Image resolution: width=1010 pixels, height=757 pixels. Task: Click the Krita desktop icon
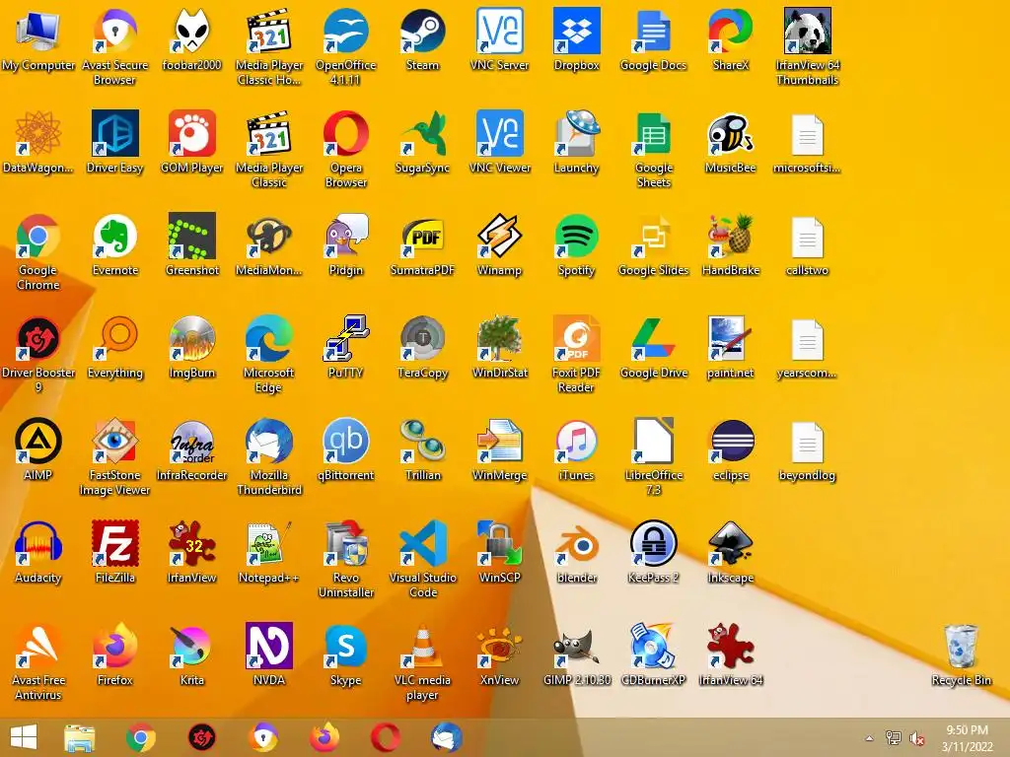pyautogui.click(x=192, y=647)
